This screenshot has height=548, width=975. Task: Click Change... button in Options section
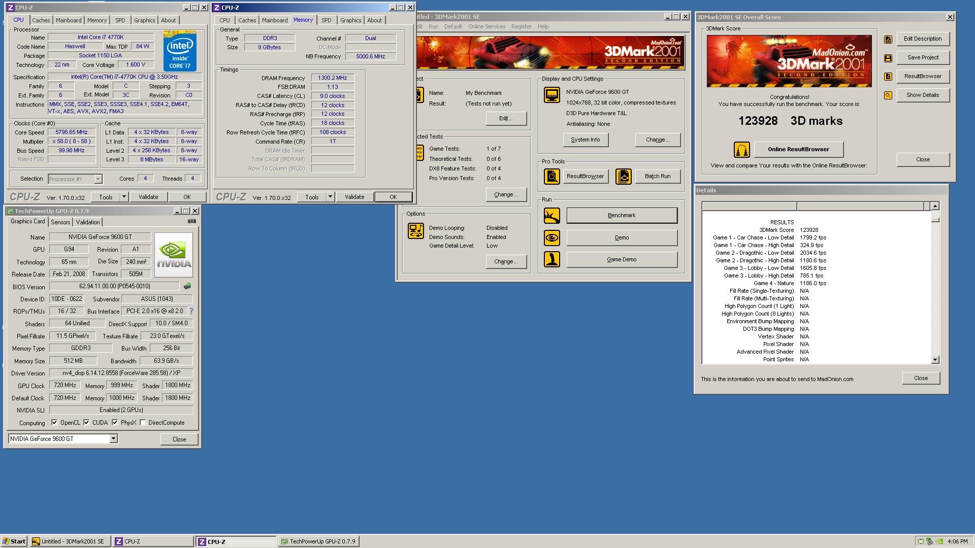tap(506, 261)
